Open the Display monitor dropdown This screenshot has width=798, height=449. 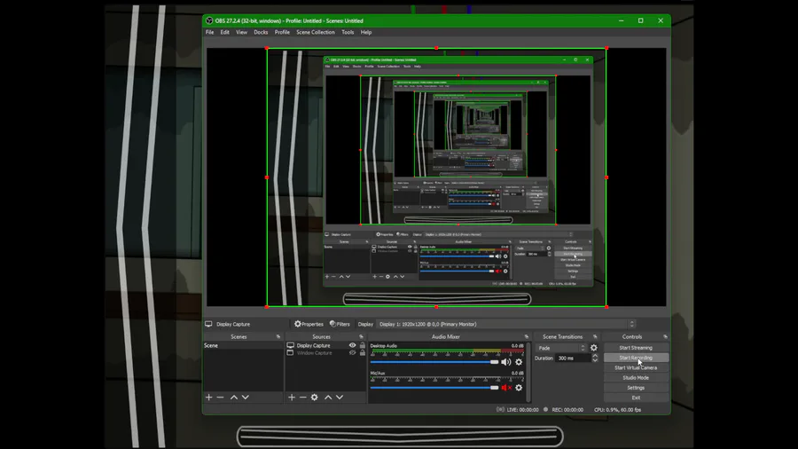coord(507,324)
